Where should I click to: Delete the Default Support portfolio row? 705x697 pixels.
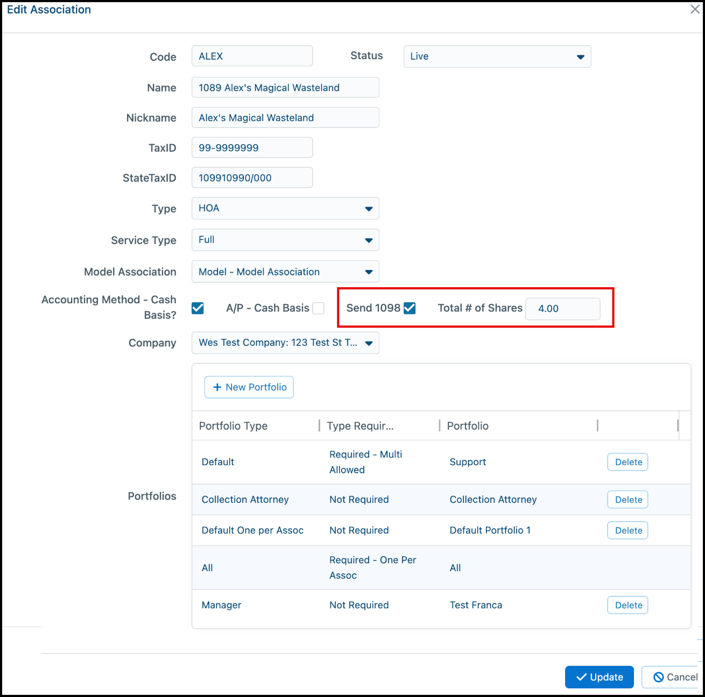tap(628, 462)
